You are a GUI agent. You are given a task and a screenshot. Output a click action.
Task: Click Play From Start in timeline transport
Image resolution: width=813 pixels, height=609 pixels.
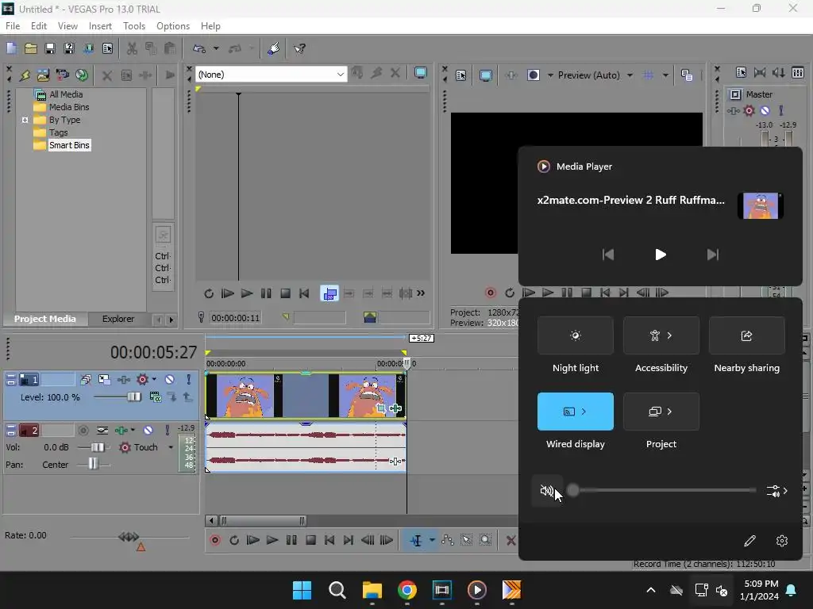click(x=253, y=540)
